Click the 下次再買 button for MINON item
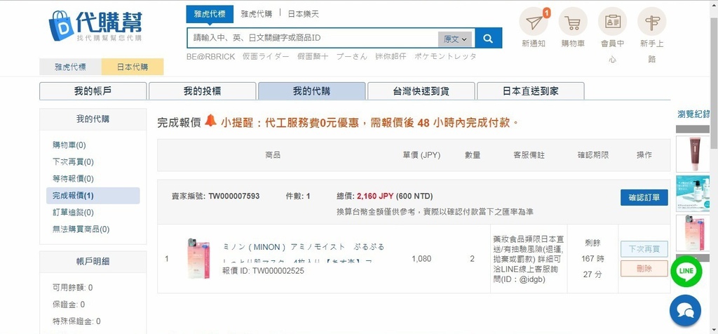718x334 pixels. [644, 249]
